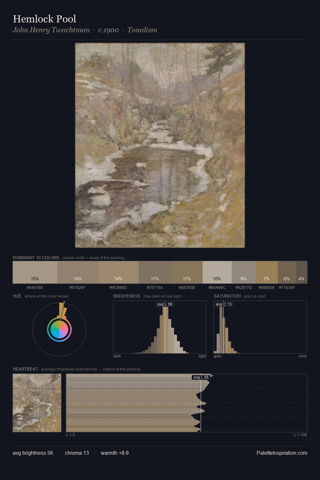Viewport: 320px width, 480px height.
Task: Click the 'chroma 13' footer stat
Action: click(77, 453)
